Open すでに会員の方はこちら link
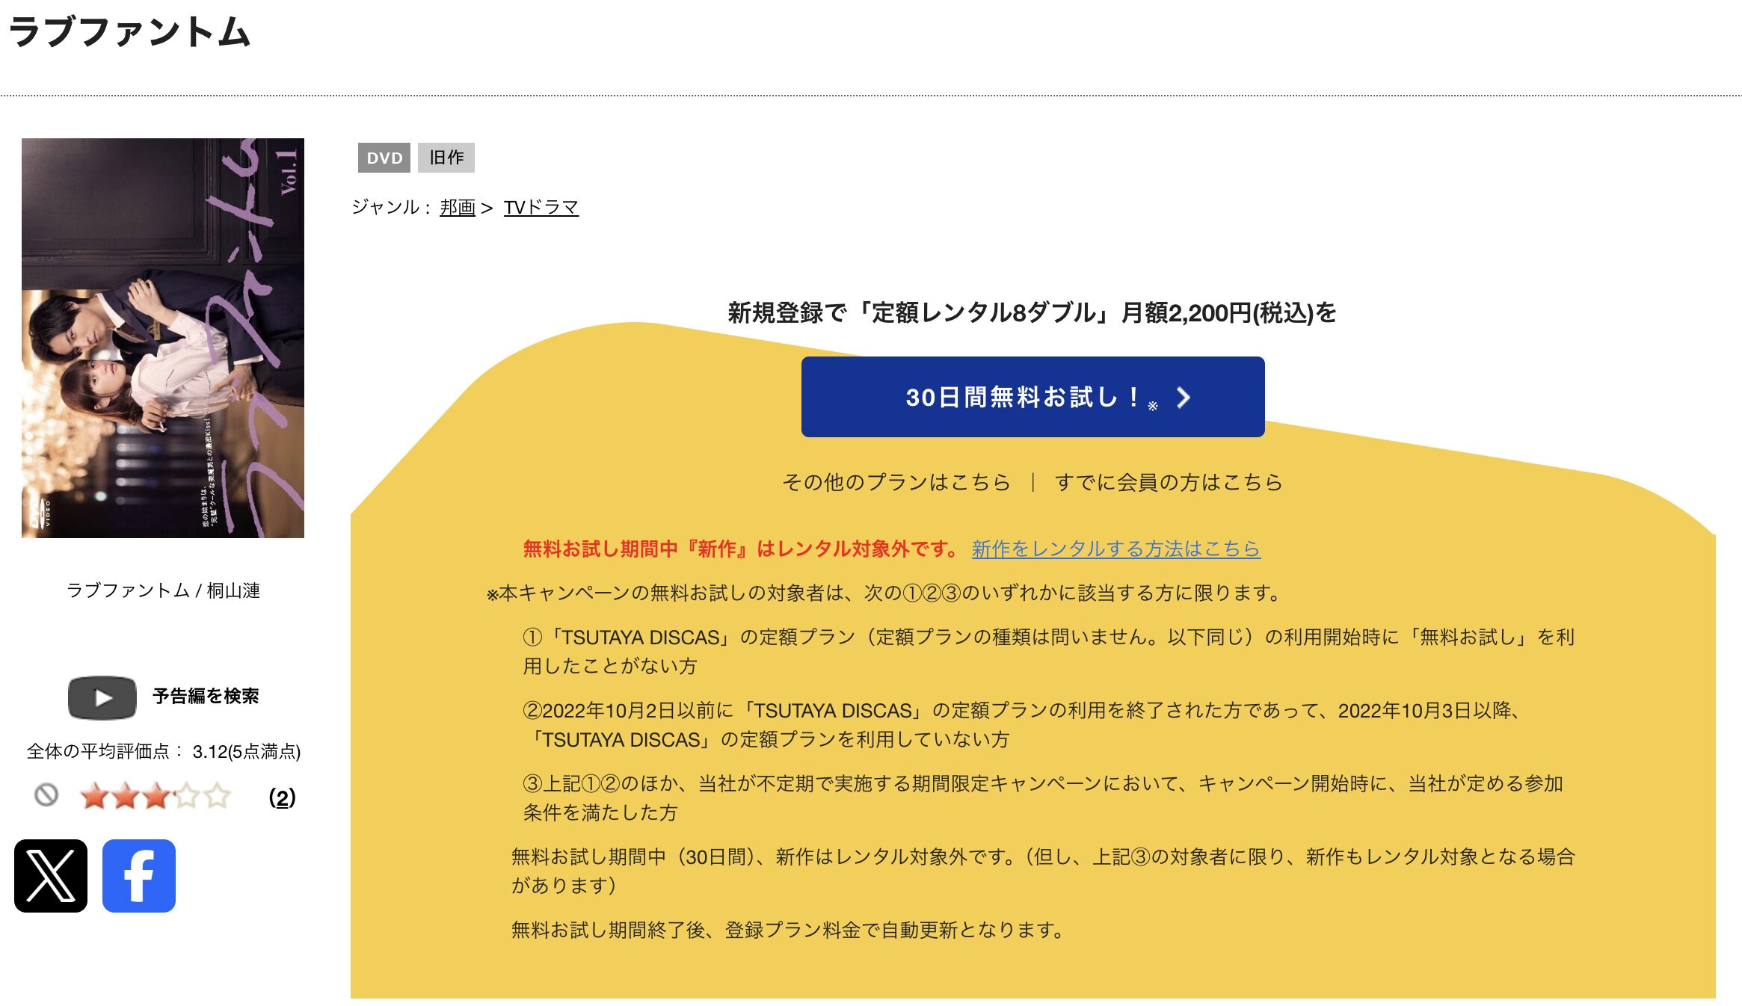 1169,482
